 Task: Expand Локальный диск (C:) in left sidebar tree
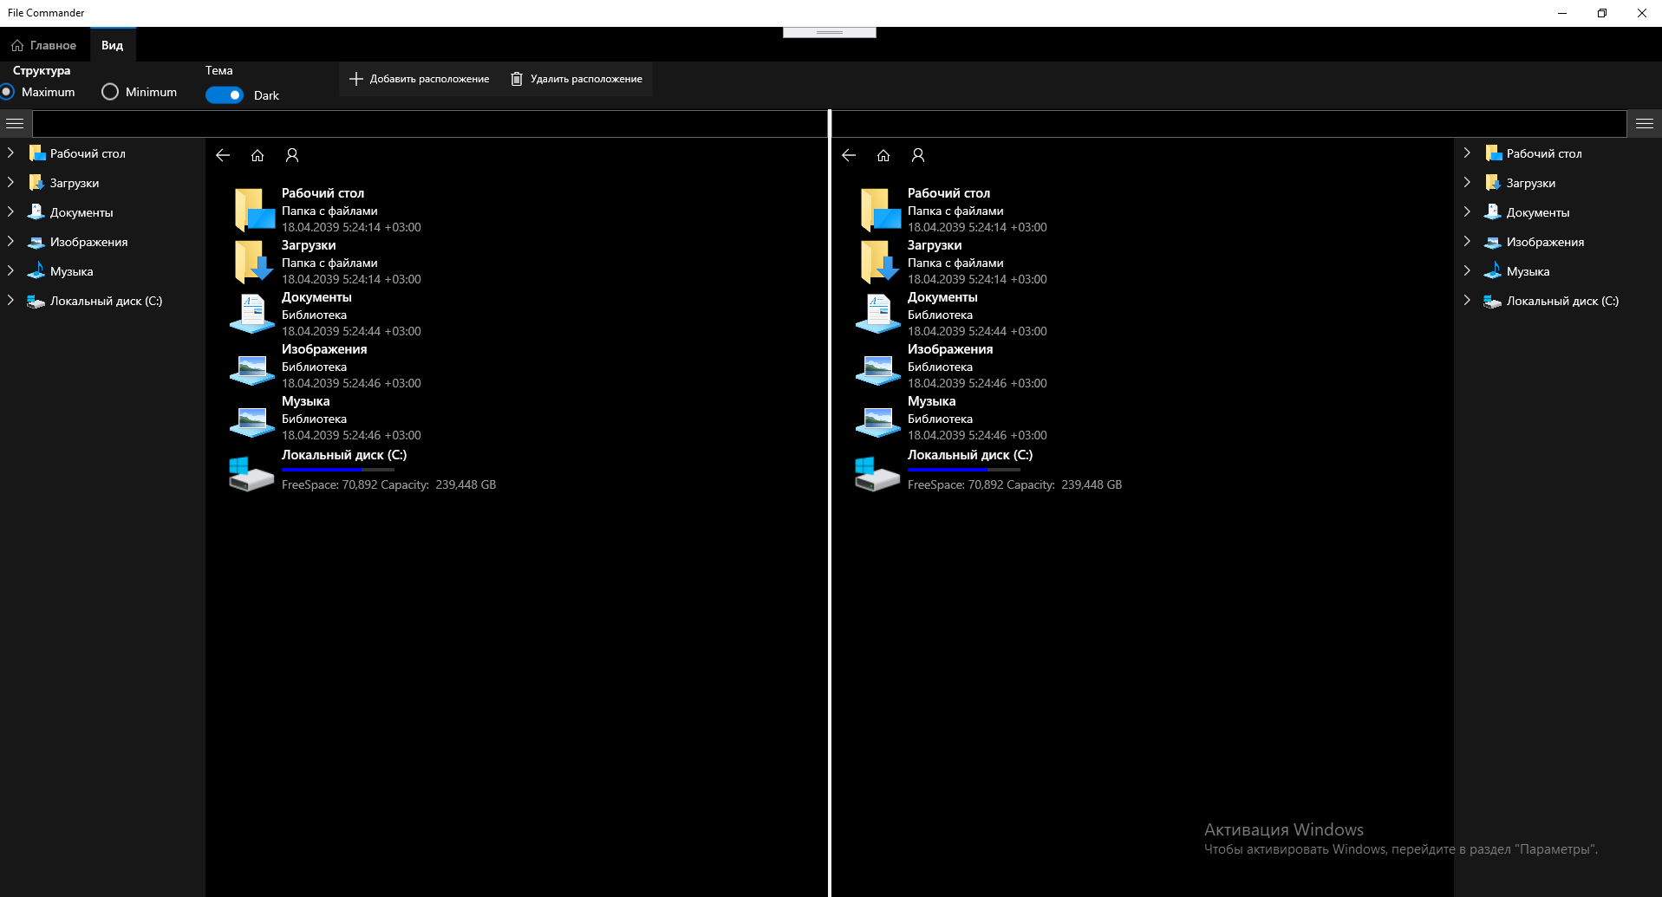tap(10, 300)
